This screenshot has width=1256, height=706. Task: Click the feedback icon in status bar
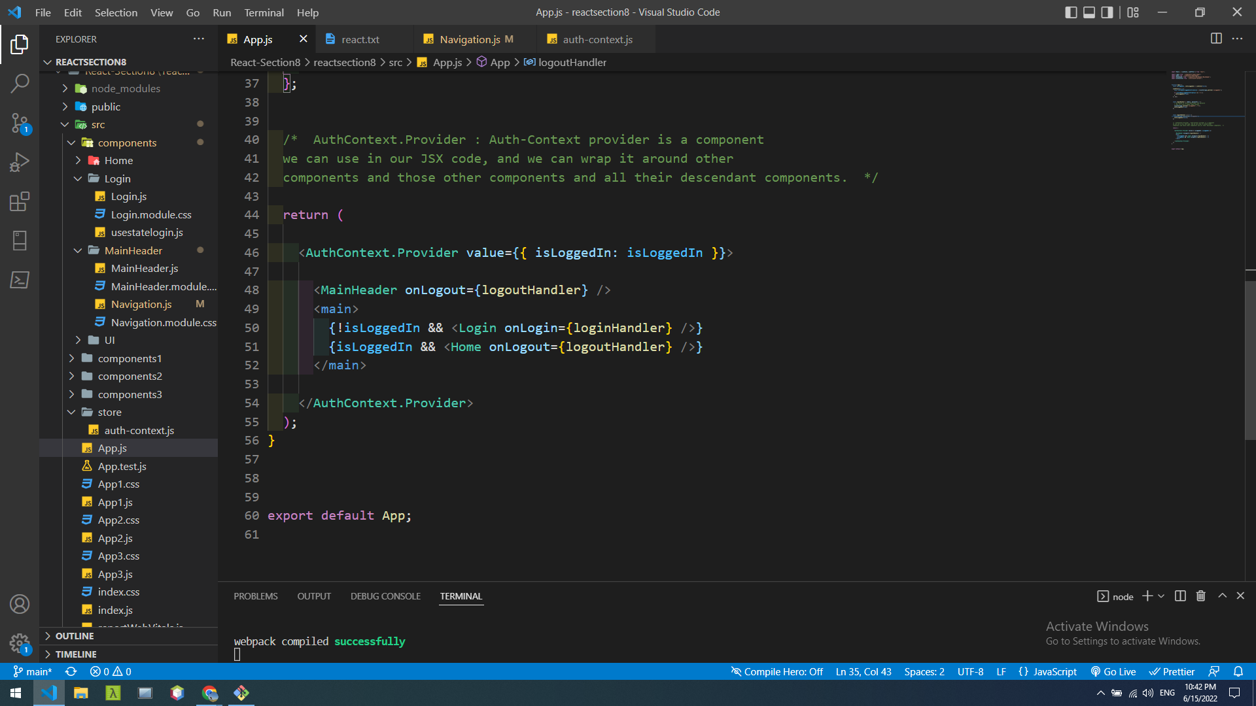[x=1214, y=671]
